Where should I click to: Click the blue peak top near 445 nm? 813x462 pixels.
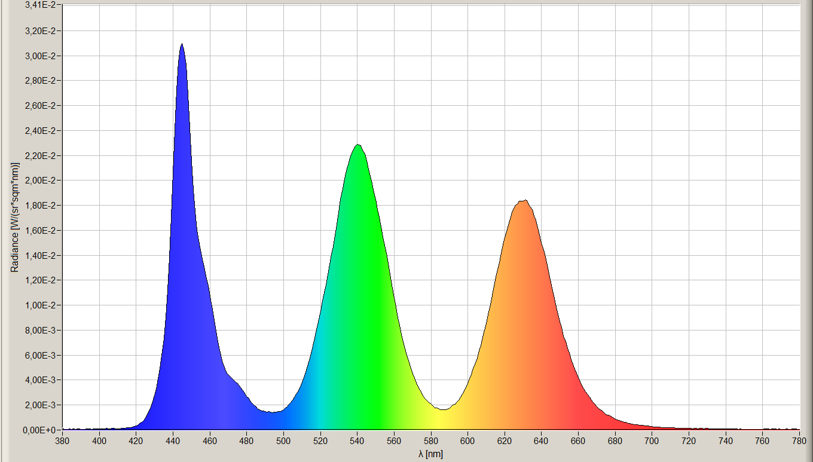[x=182, y=45]
